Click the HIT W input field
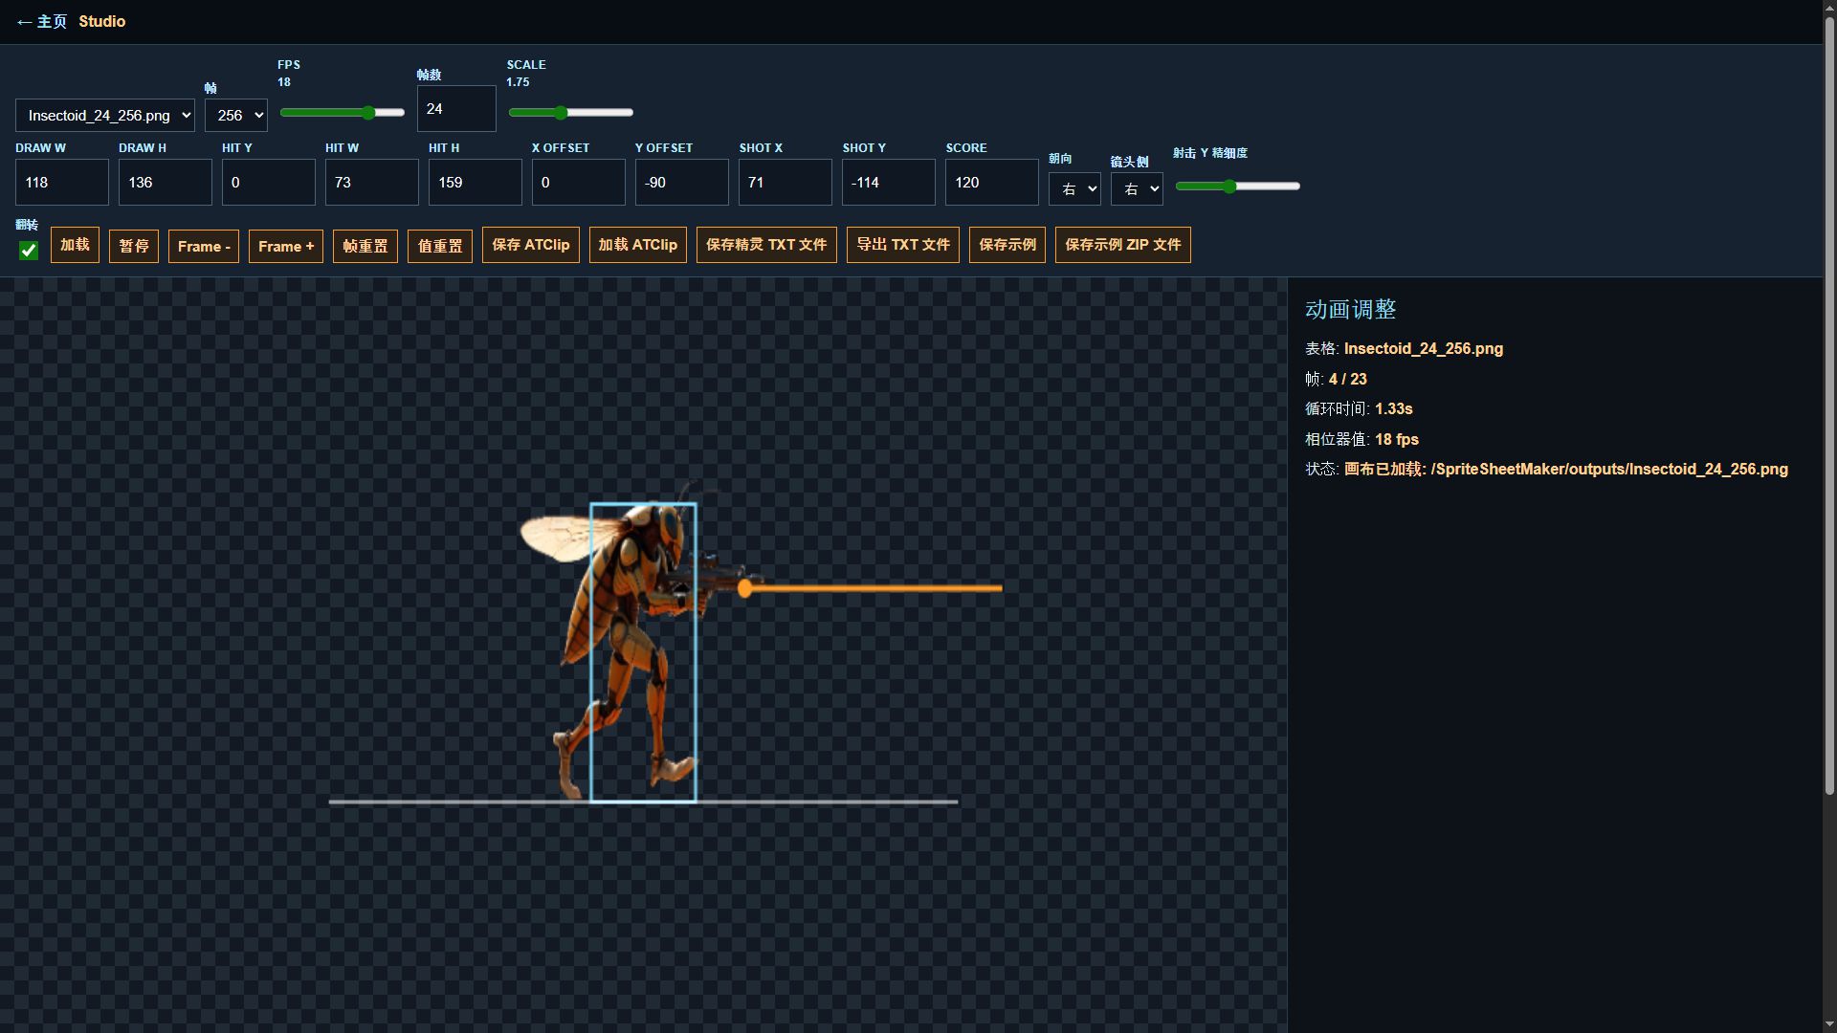This screenshot has height=1033, width=1837. (372, 183)
